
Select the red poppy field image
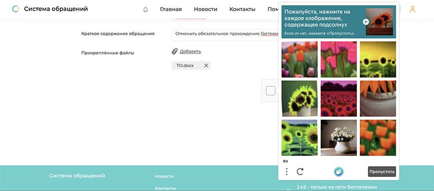pos(339,98)
